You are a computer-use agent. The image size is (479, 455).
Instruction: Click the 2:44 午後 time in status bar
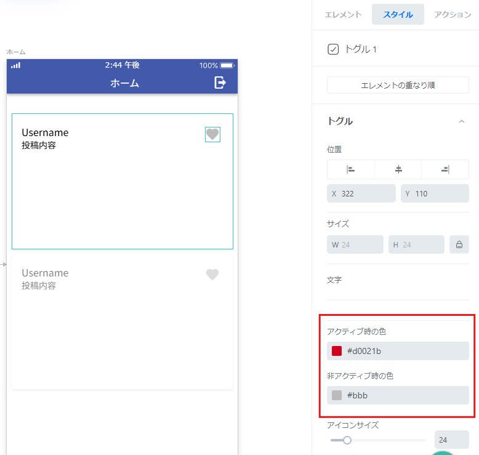[122, 65]
